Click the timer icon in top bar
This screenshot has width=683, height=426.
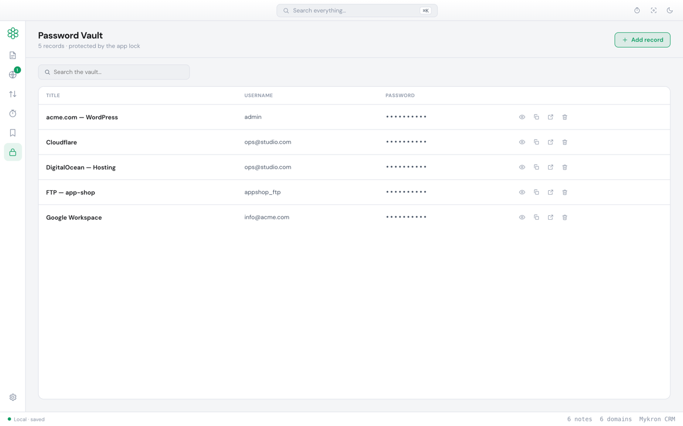click(x=637, y=10)
